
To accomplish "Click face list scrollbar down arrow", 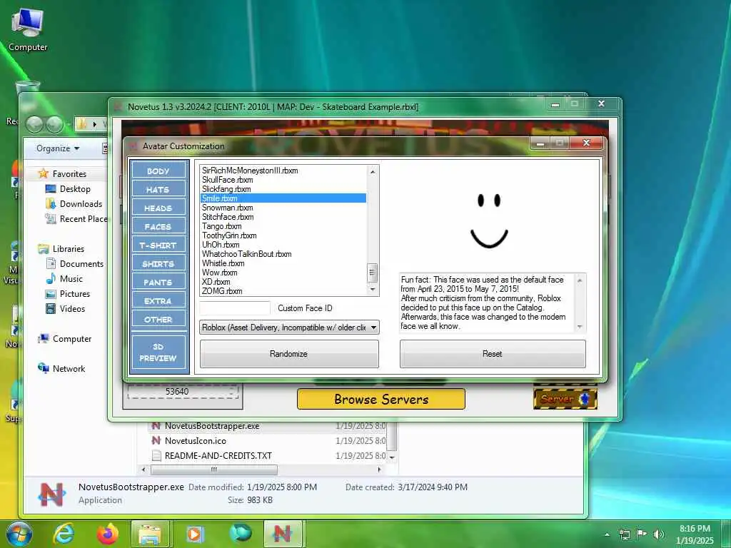I will (373, 290).
